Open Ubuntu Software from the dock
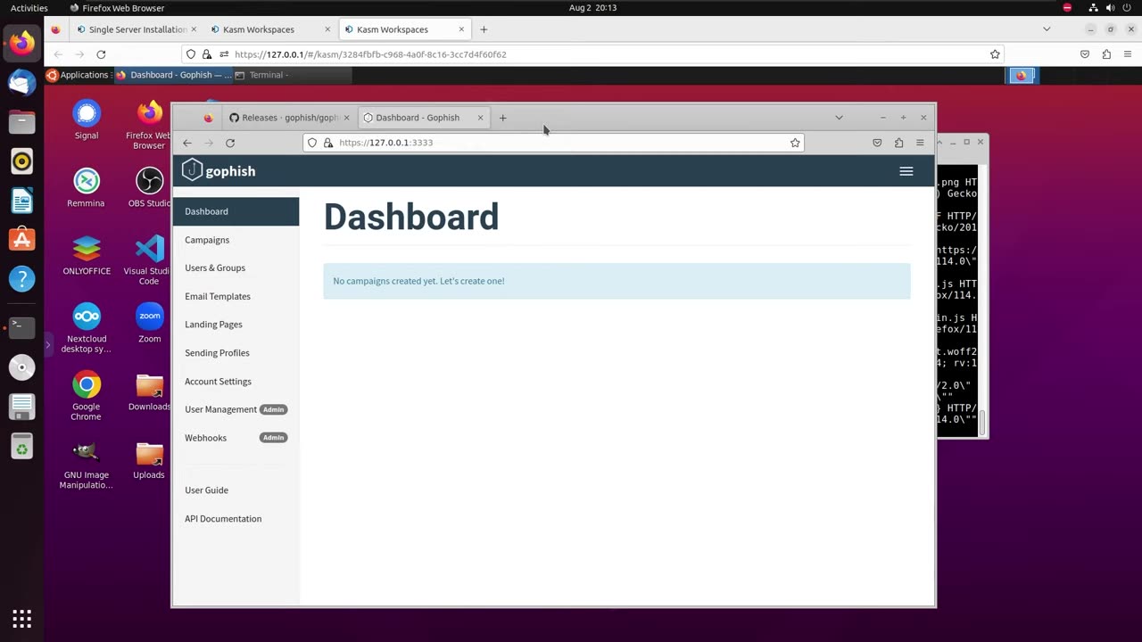The image size is (1142, 642). (x=21, y=240)
